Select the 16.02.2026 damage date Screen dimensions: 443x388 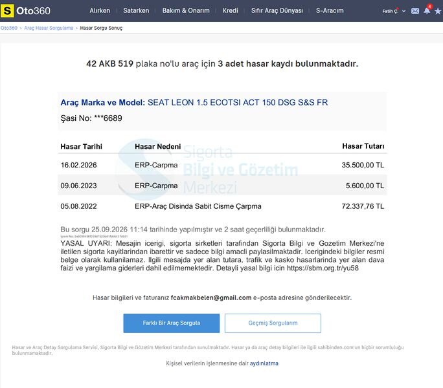pos(78,165)
